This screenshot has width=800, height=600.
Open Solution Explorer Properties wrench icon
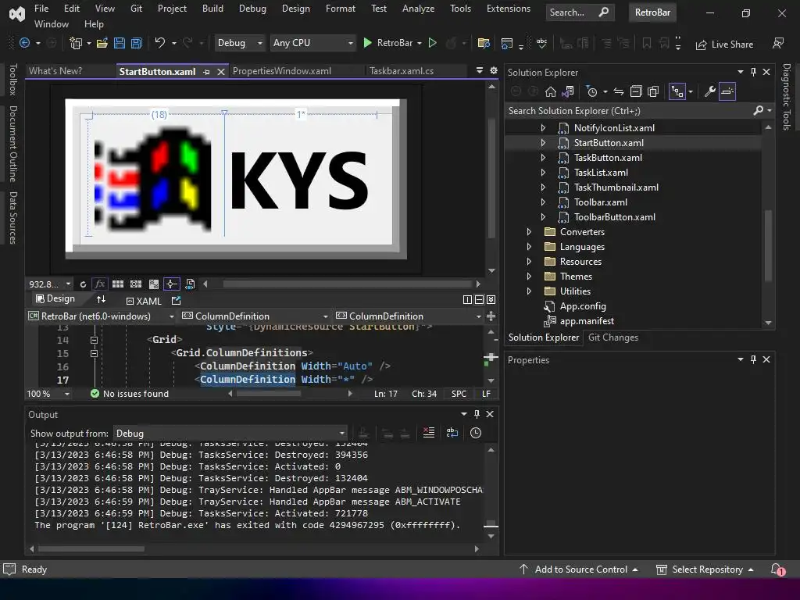click(709, 92)
